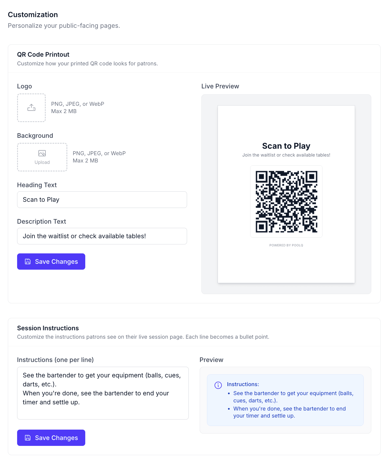The width and height of the screenshot is (387, 463).
Task: Select the Heading Text field containing Scan to Play
Action: click(102, 200)
